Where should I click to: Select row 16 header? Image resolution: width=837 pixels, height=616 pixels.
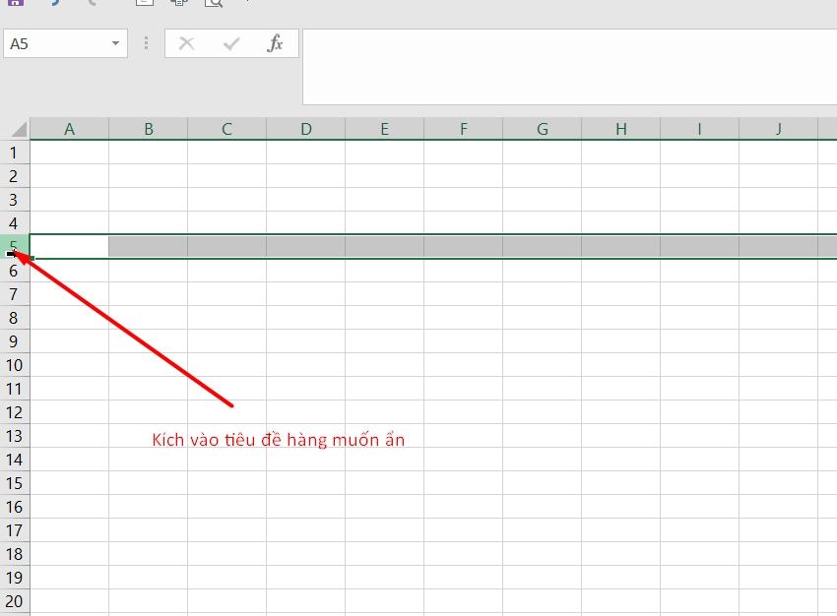(15, 506)
